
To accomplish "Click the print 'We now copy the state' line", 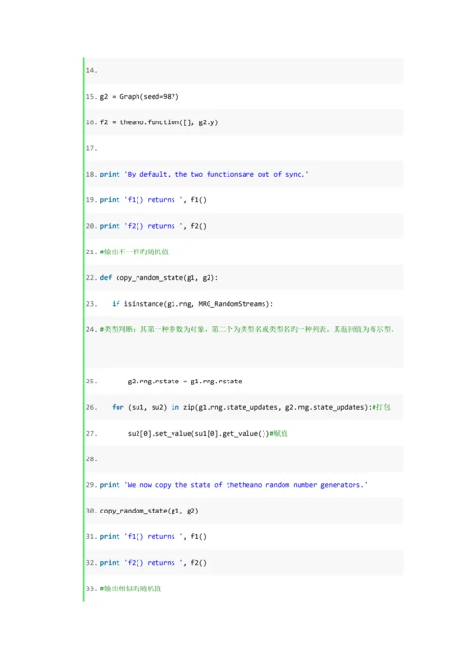I will click(233, 485).
